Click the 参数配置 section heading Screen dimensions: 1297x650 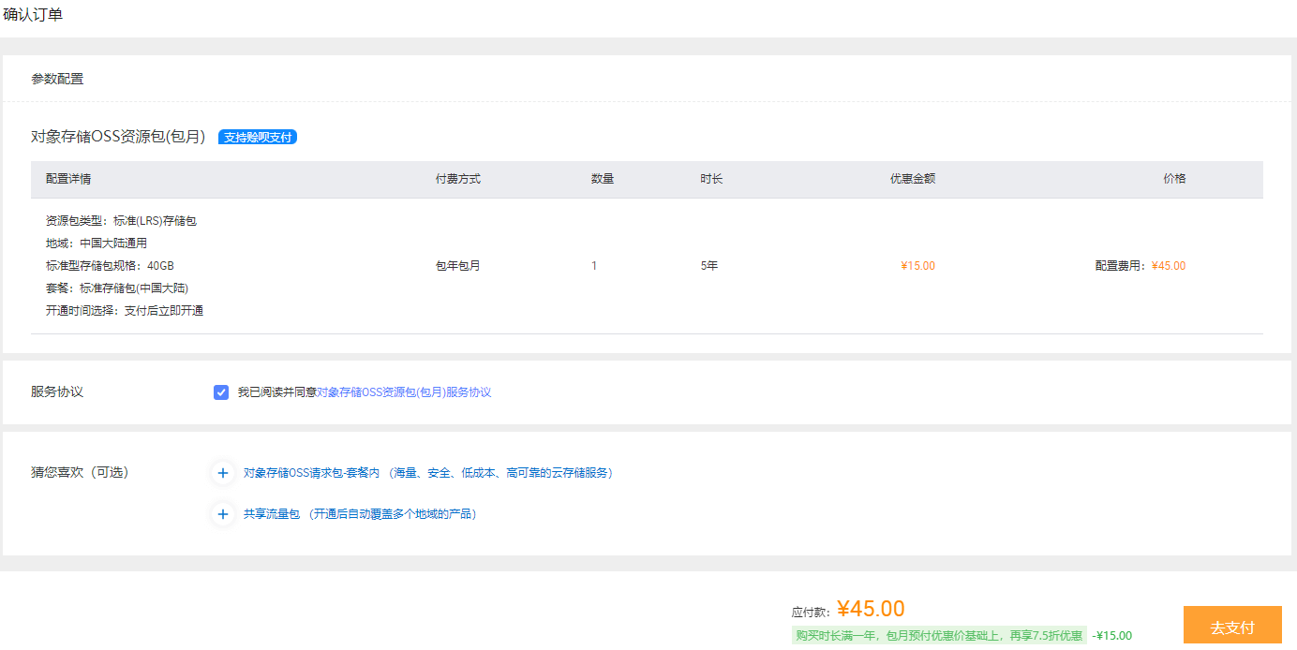coord(57,79)
